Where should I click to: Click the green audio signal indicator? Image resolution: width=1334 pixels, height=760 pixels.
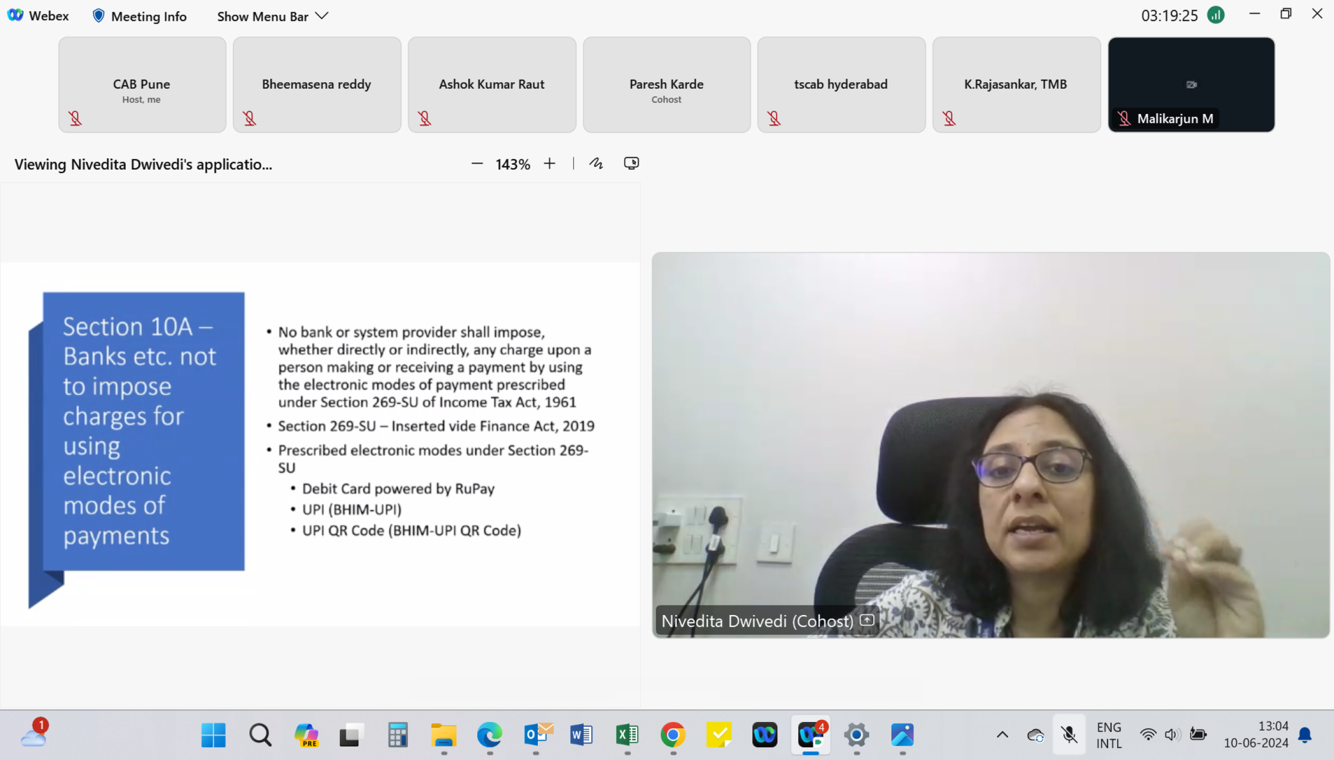tap(1216, 15)
